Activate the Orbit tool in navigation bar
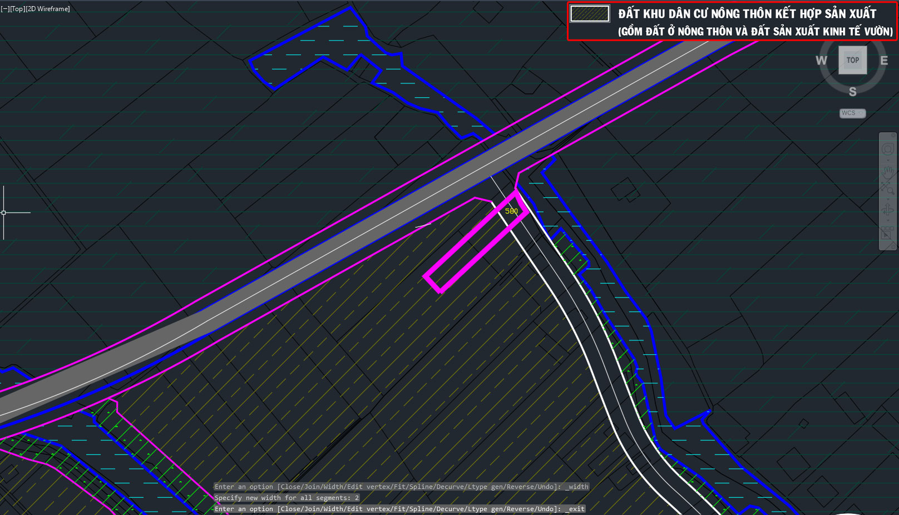Image resolution: width=899 pixels, height=515 pixels. 888,210
